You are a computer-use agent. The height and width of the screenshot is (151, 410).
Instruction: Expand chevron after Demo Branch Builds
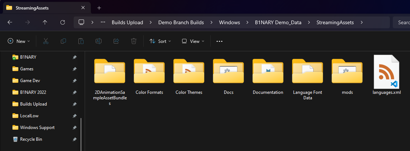(x=211, y=22)
